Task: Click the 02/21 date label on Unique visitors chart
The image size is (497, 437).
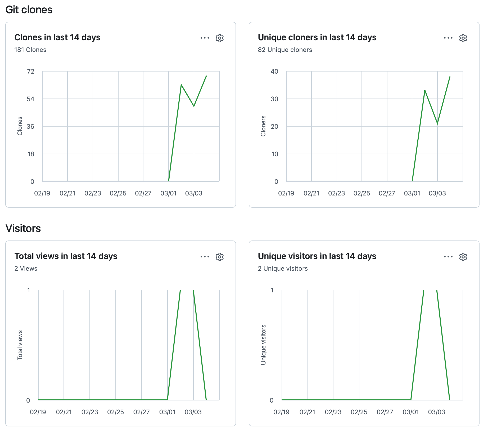Action: tap(307, 412)
